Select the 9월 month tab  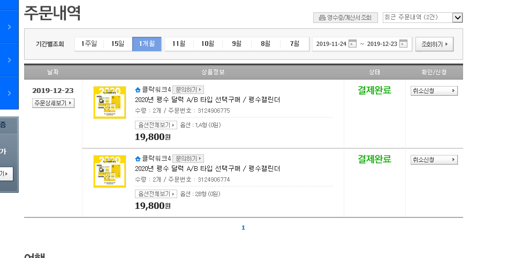tap(237, 44)
